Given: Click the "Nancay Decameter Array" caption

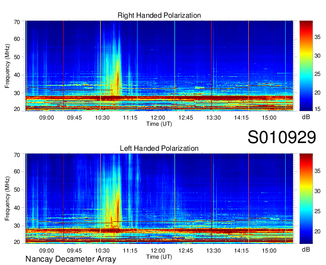Looking at the screenshot, I should (x=70, y=259).
